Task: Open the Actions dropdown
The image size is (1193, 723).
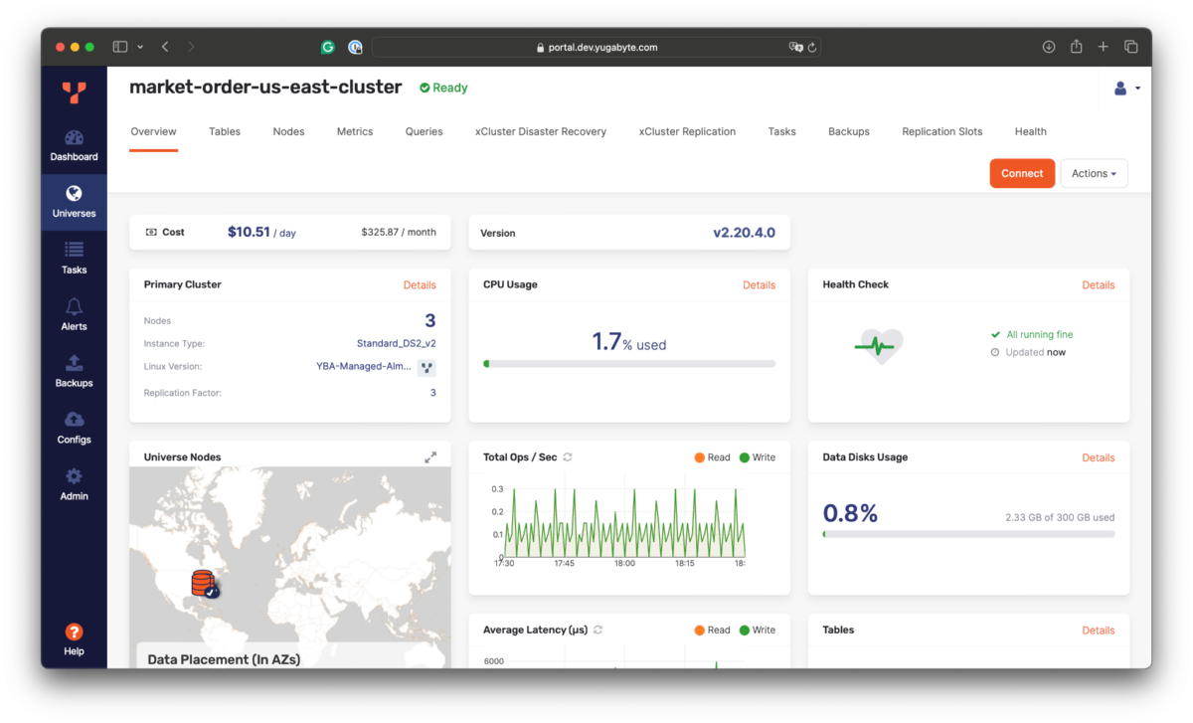Action: [x=1094, y=173]
